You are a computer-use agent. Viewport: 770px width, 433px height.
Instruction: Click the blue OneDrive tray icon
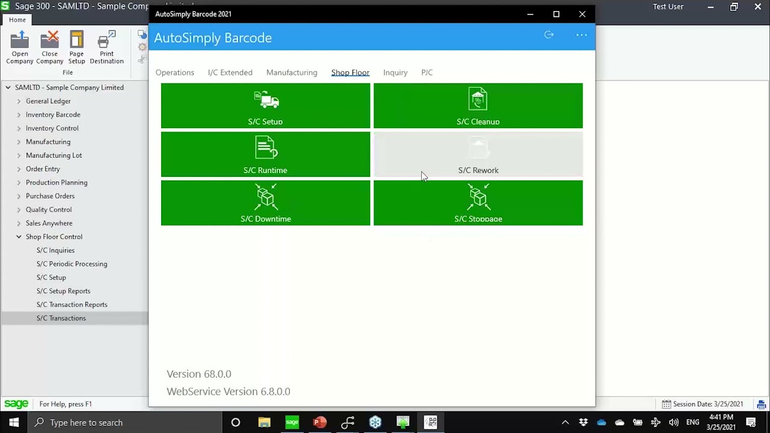602,422
